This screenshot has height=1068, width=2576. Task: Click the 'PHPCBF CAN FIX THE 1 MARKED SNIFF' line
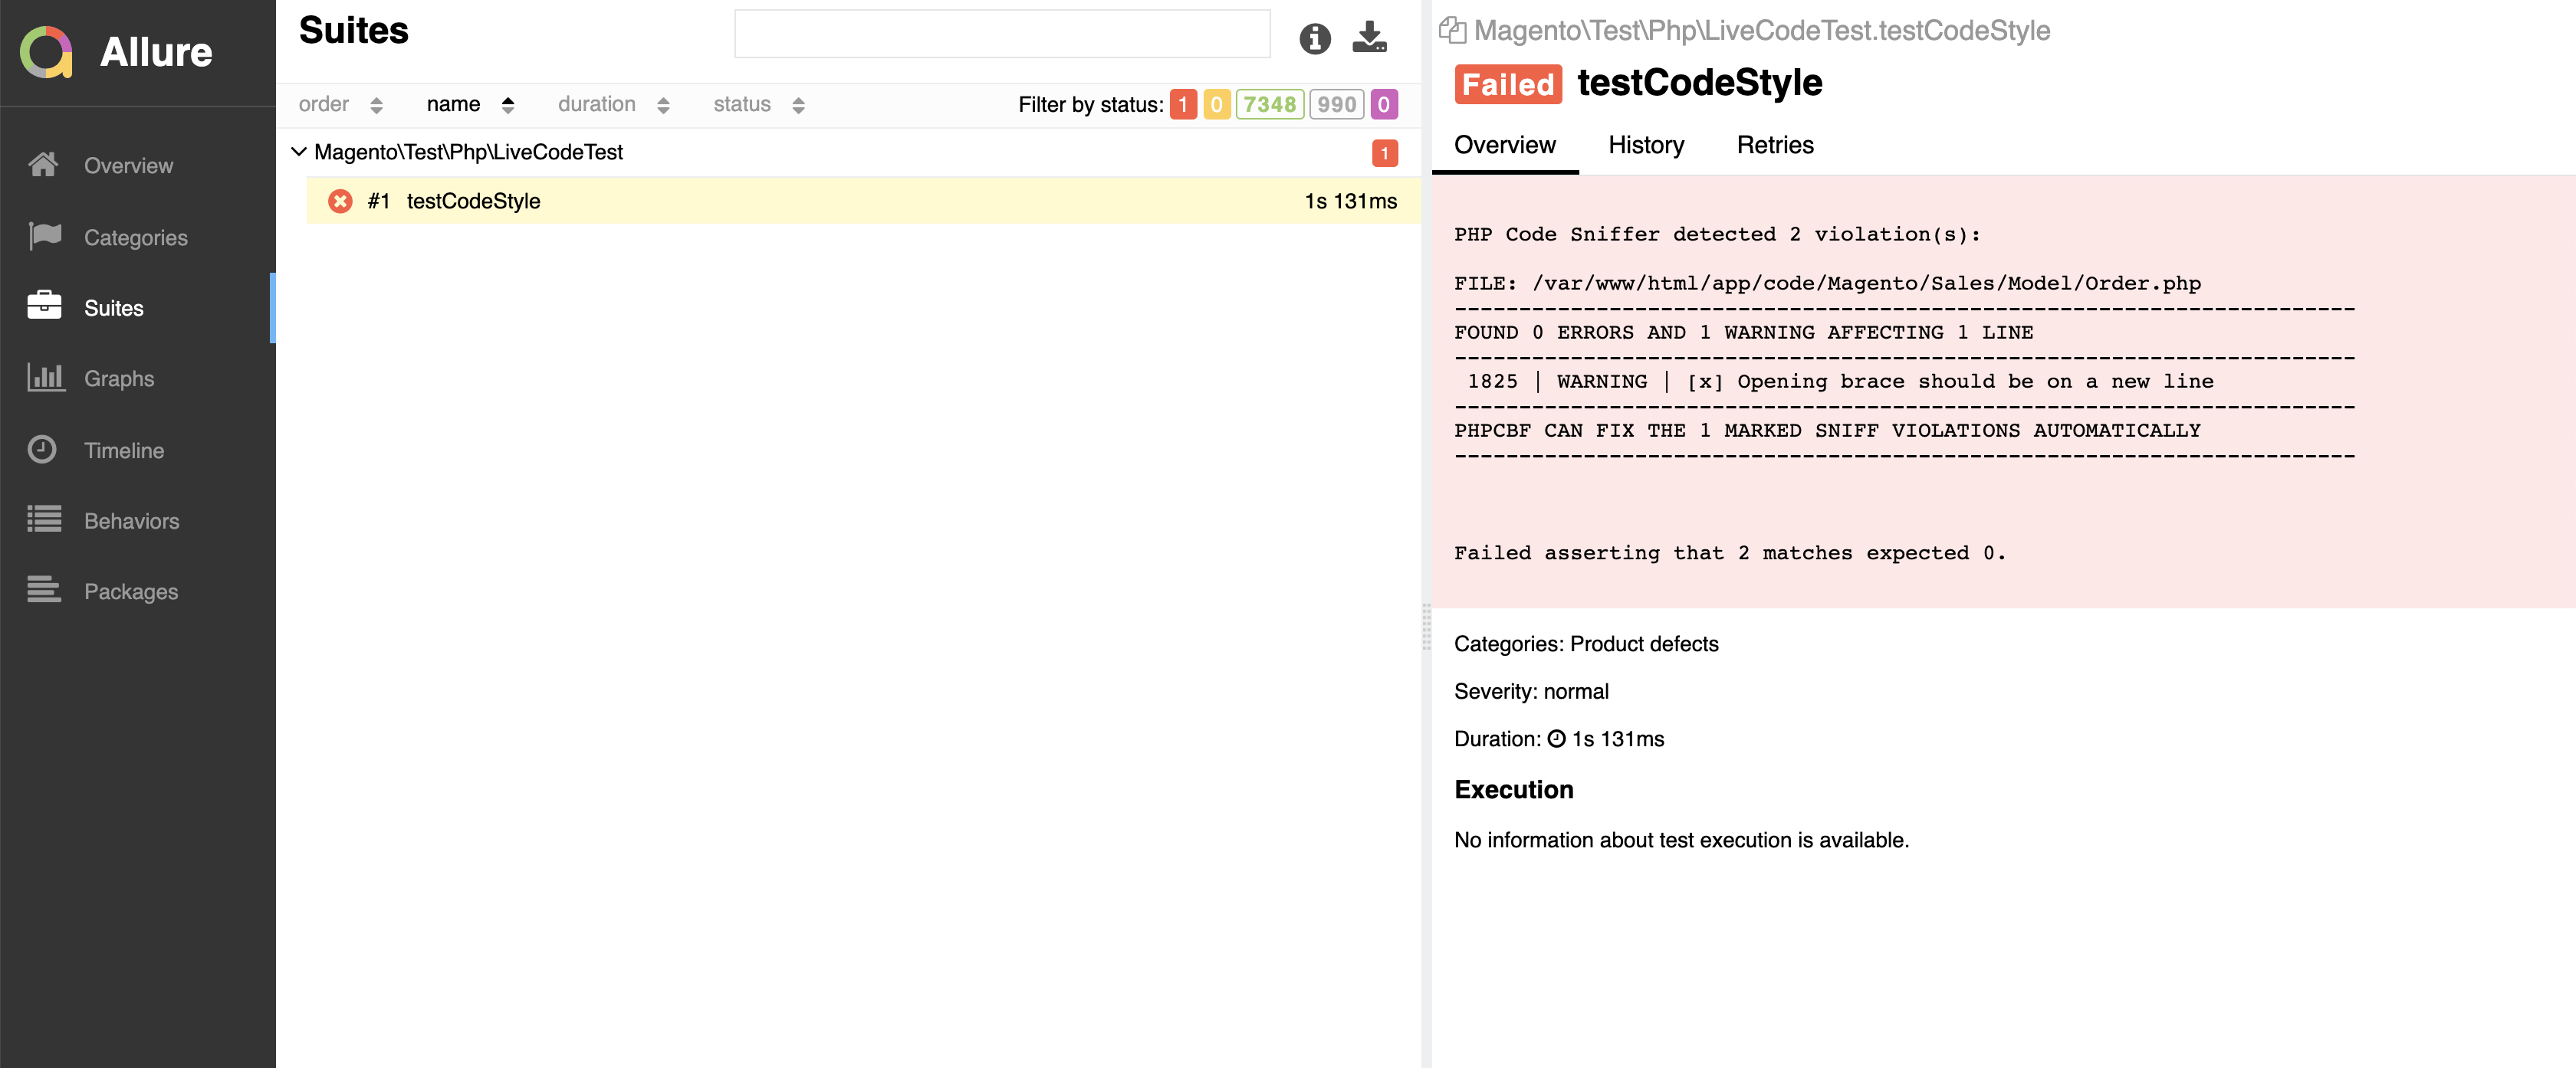(x=1826, y=430)
